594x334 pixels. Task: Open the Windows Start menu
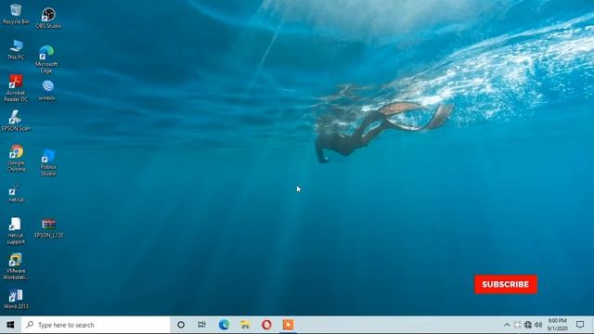click(x=10, y=325)
